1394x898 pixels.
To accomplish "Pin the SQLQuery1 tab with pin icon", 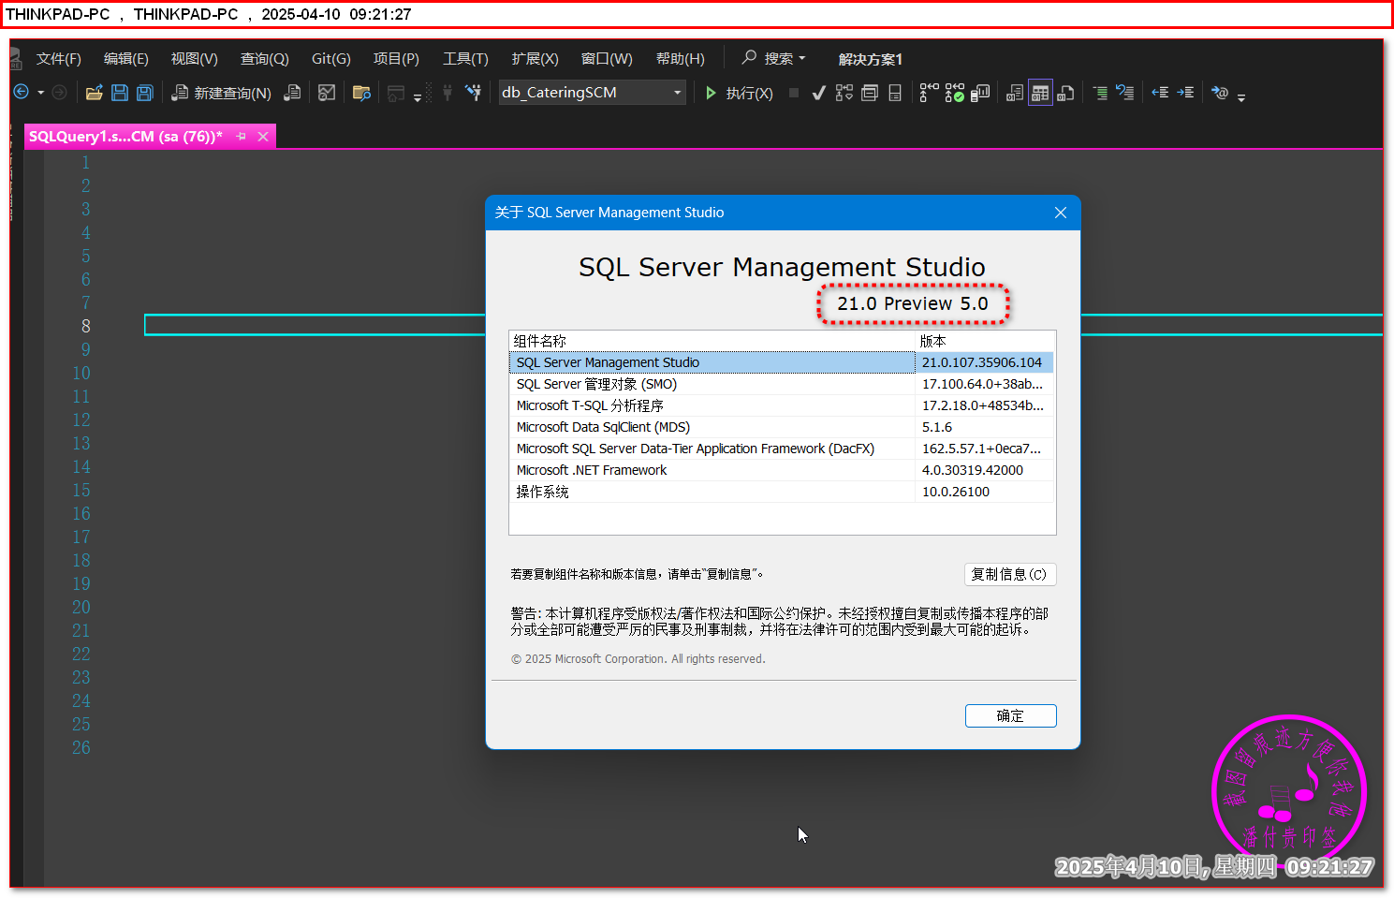I will point(242,137).
